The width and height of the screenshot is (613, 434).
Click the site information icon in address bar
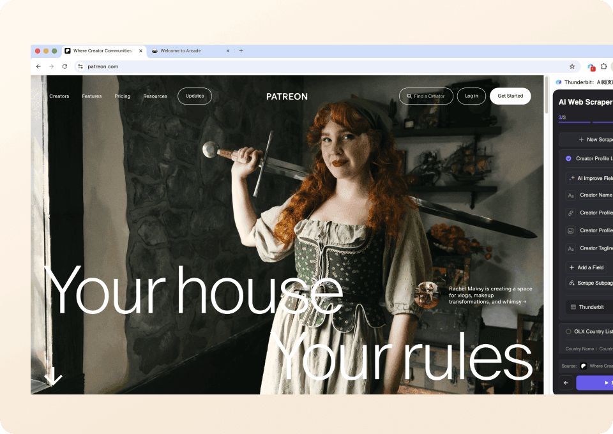coord(80,66)
